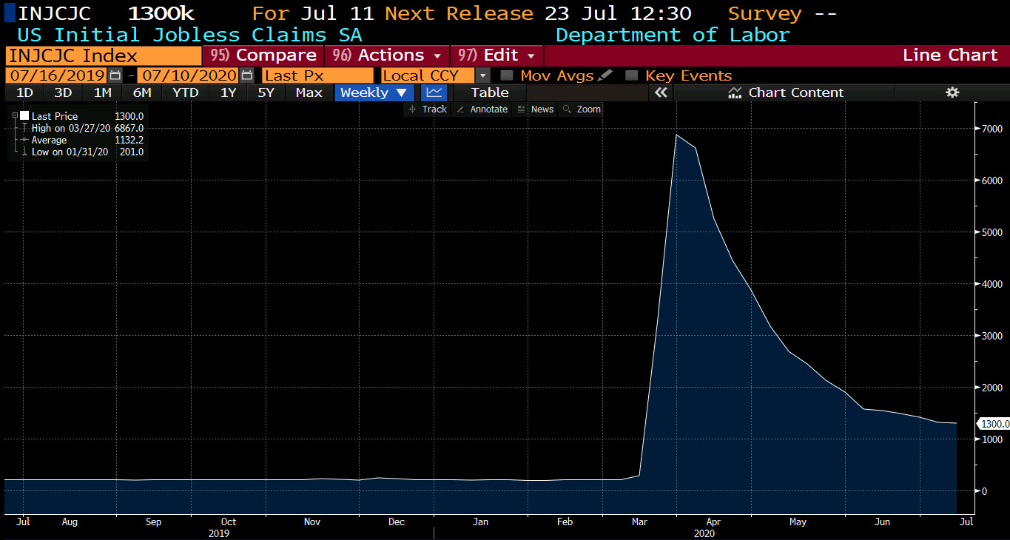Activate the Annotate tool

pos(482,109)
